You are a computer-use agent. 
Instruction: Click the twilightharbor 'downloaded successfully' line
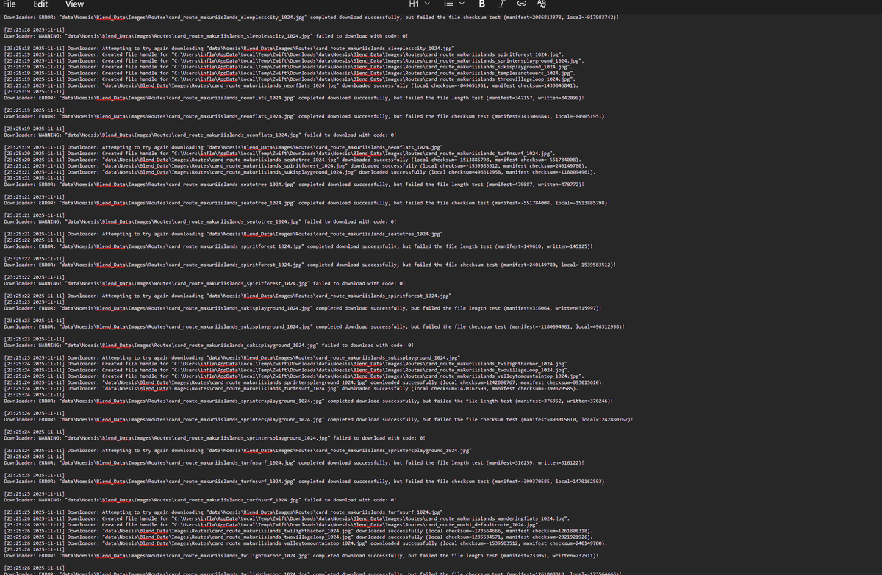coord(298,531)
